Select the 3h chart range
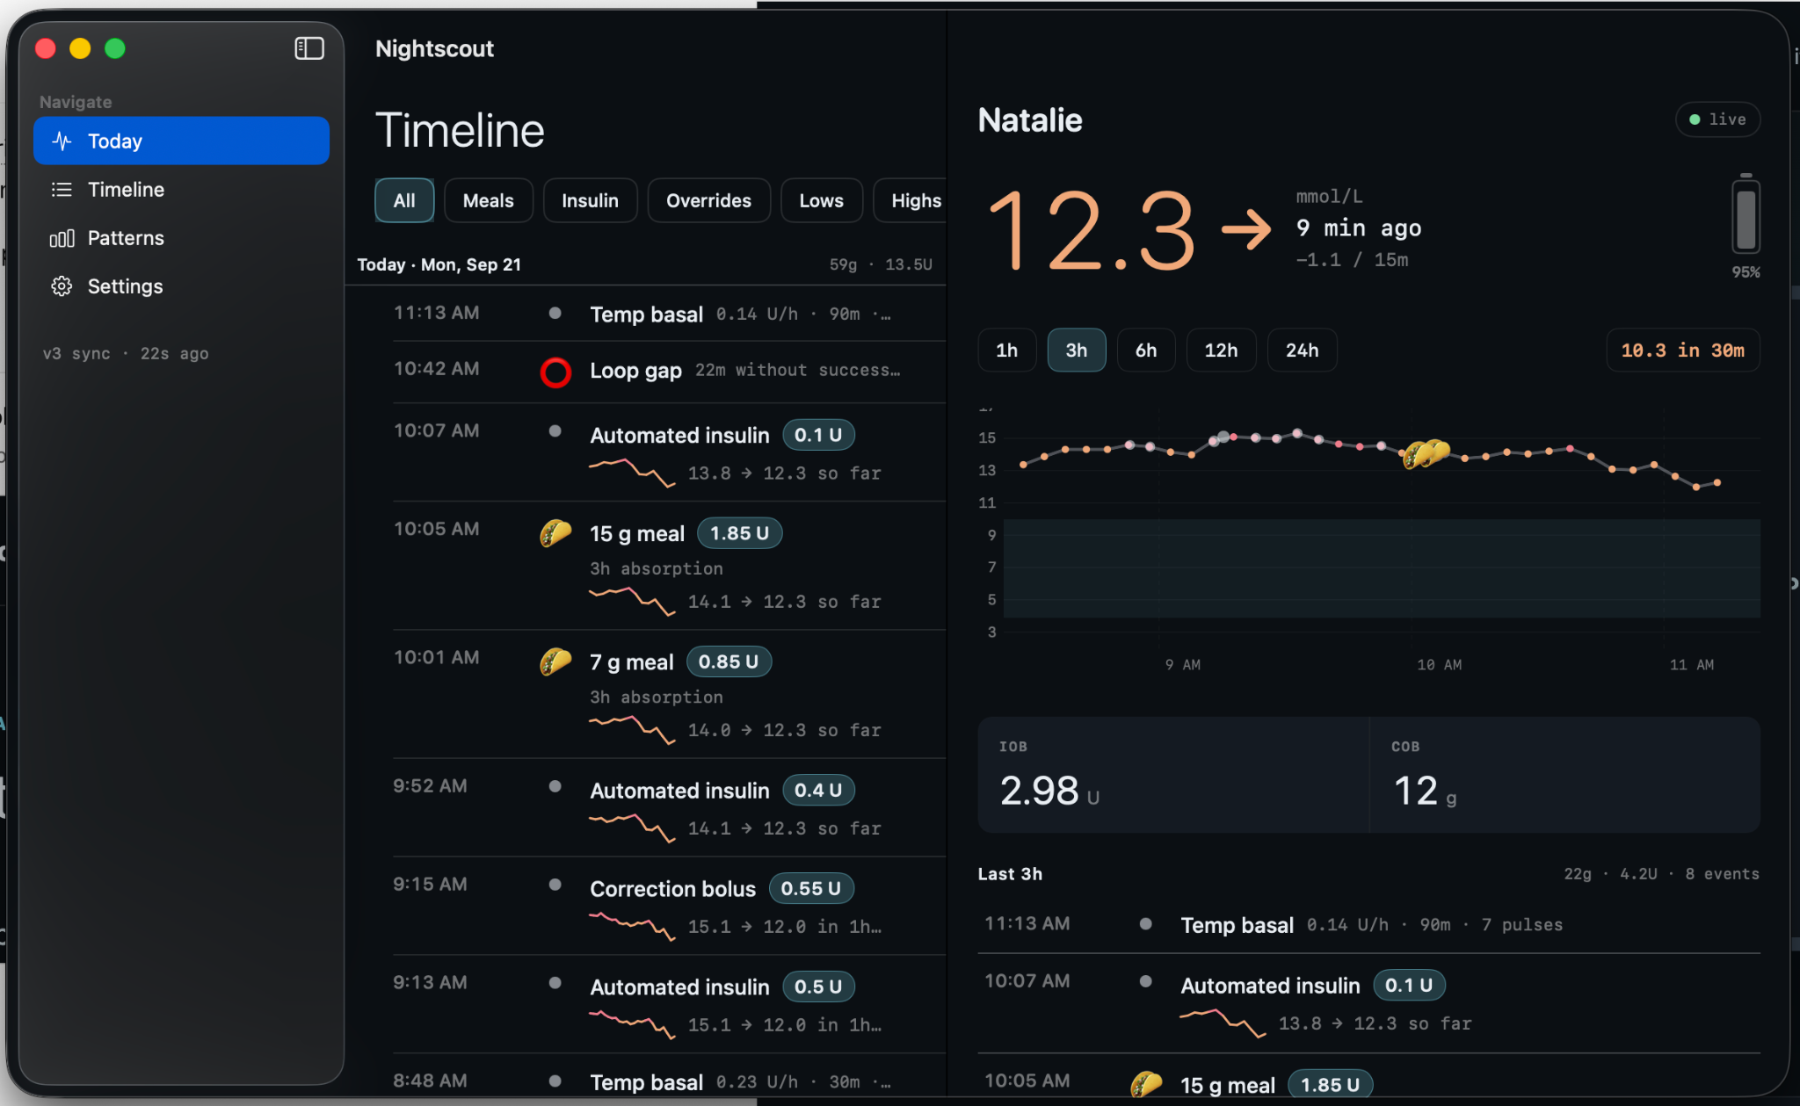The width and height of the screenshot is (1800, 1106). click(x=1077, y=351)
